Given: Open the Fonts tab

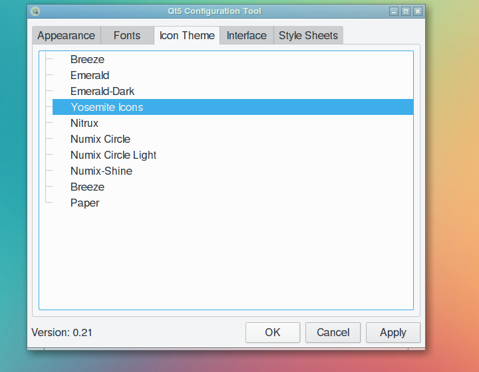Looking at the screenshot, I should click(127, 36).
